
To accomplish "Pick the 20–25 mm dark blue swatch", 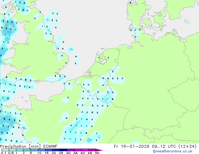I will (x=56, y=150).
